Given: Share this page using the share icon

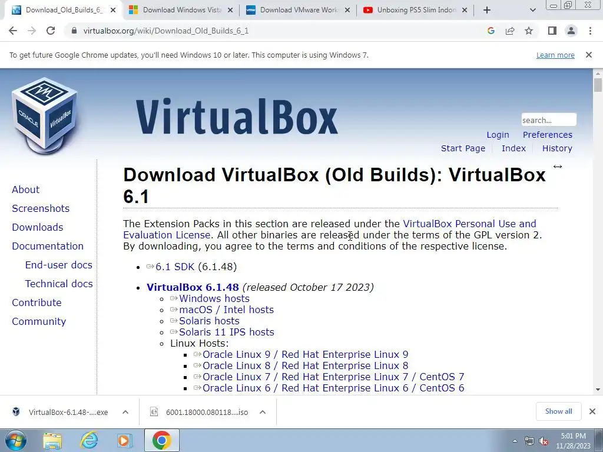Looking at the screenshot, I should click(510, 31).
